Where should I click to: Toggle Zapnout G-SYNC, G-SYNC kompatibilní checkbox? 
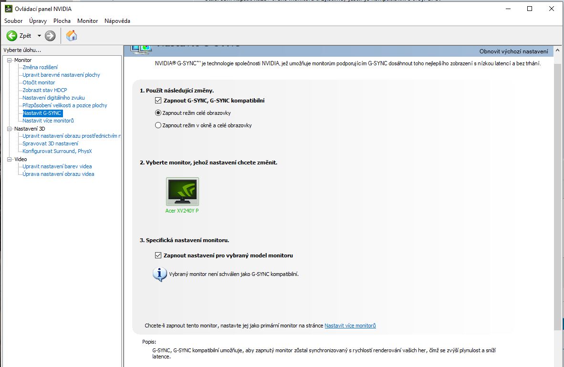(158, 101)
